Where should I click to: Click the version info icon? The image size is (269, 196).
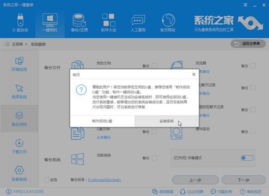coord(8,191)
